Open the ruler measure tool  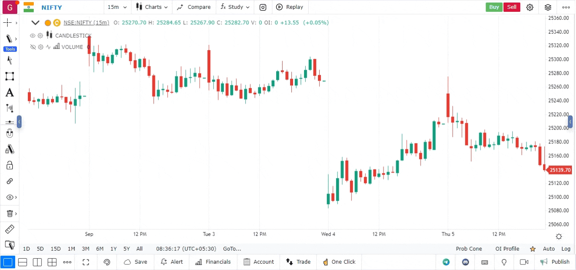click(9, 229)
